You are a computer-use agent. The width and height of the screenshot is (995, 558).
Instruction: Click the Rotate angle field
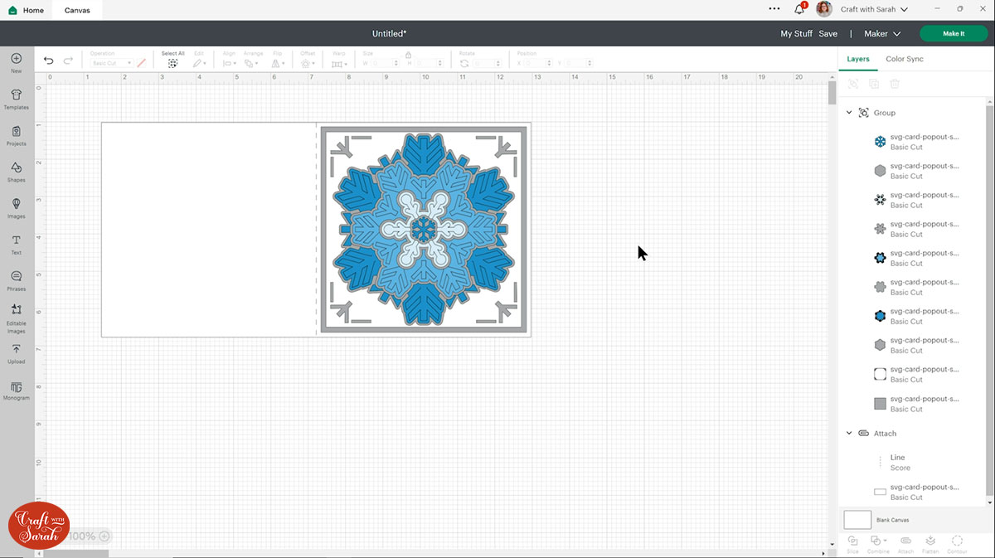pos(485,63)
